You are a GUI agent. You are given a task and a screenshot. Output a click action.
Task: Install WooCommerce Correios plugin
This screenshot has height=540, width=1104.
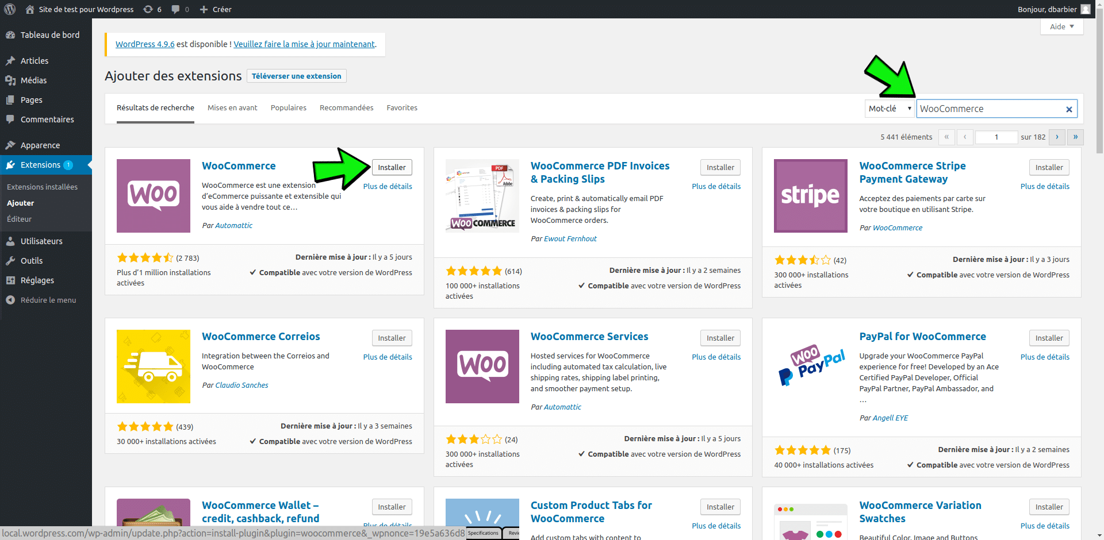point(392,338)
